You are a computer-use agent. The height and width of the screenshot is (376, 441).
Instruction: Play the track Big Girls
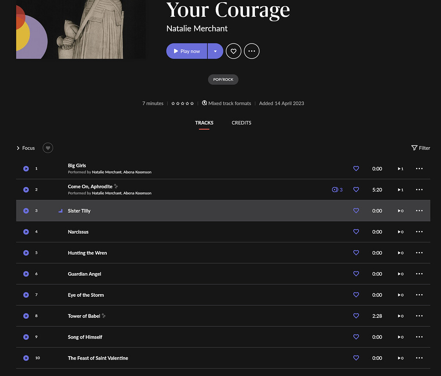click(x=26, y=168)
